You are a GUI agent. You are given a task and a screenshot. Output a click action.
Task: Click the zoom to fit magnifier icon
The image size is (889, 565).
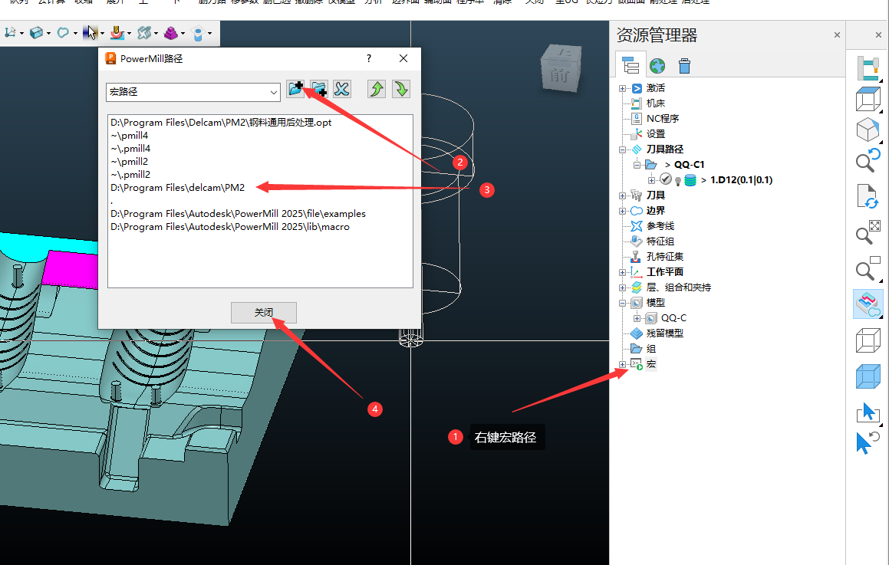click(x=868, y=232)
